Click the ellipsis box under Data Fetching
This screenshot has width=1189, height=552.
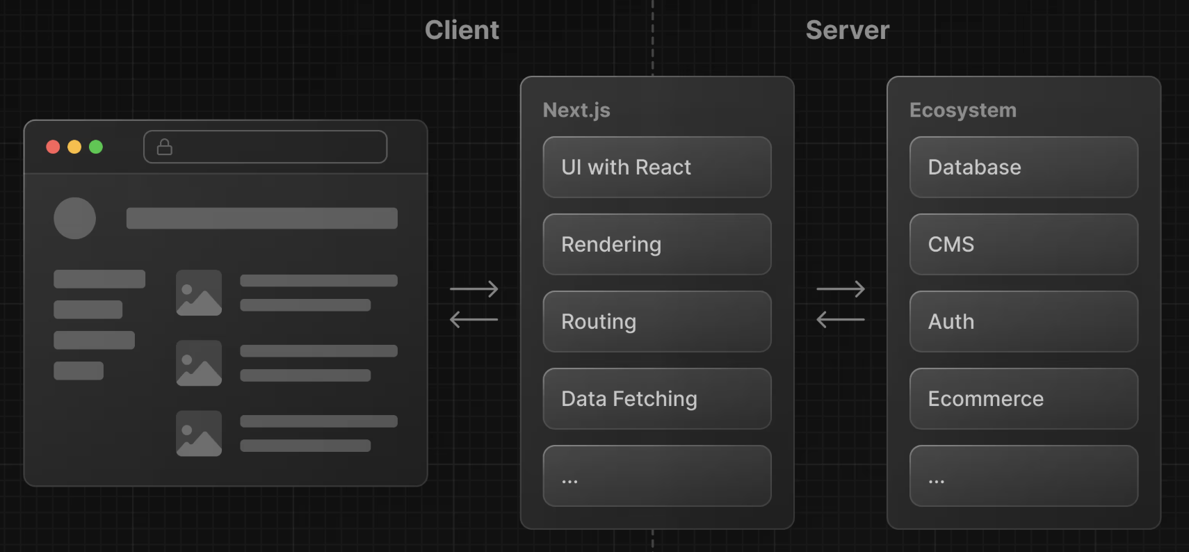[x=657, y=476]
